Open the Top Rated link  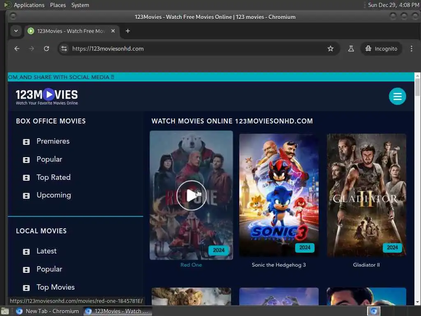pos(53,177)
